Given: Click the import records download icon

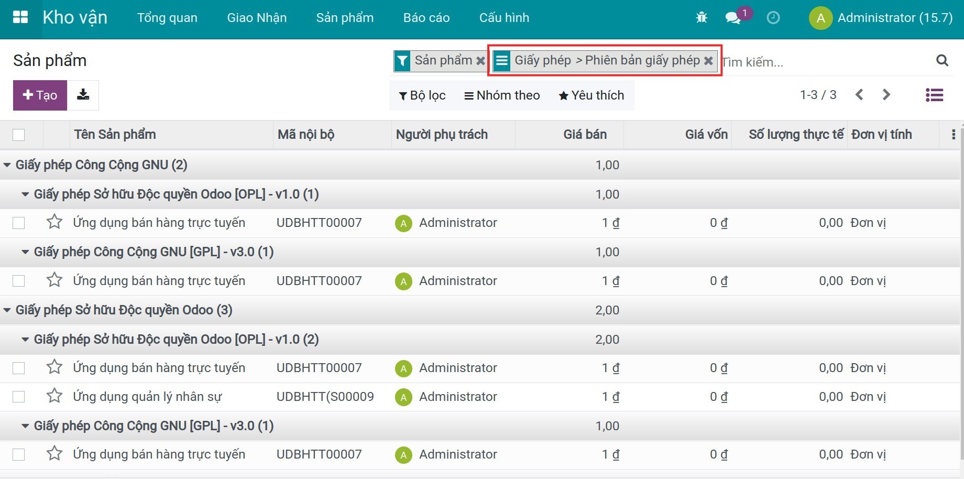Looking at the screenshot, I should (x=83, y=95).
